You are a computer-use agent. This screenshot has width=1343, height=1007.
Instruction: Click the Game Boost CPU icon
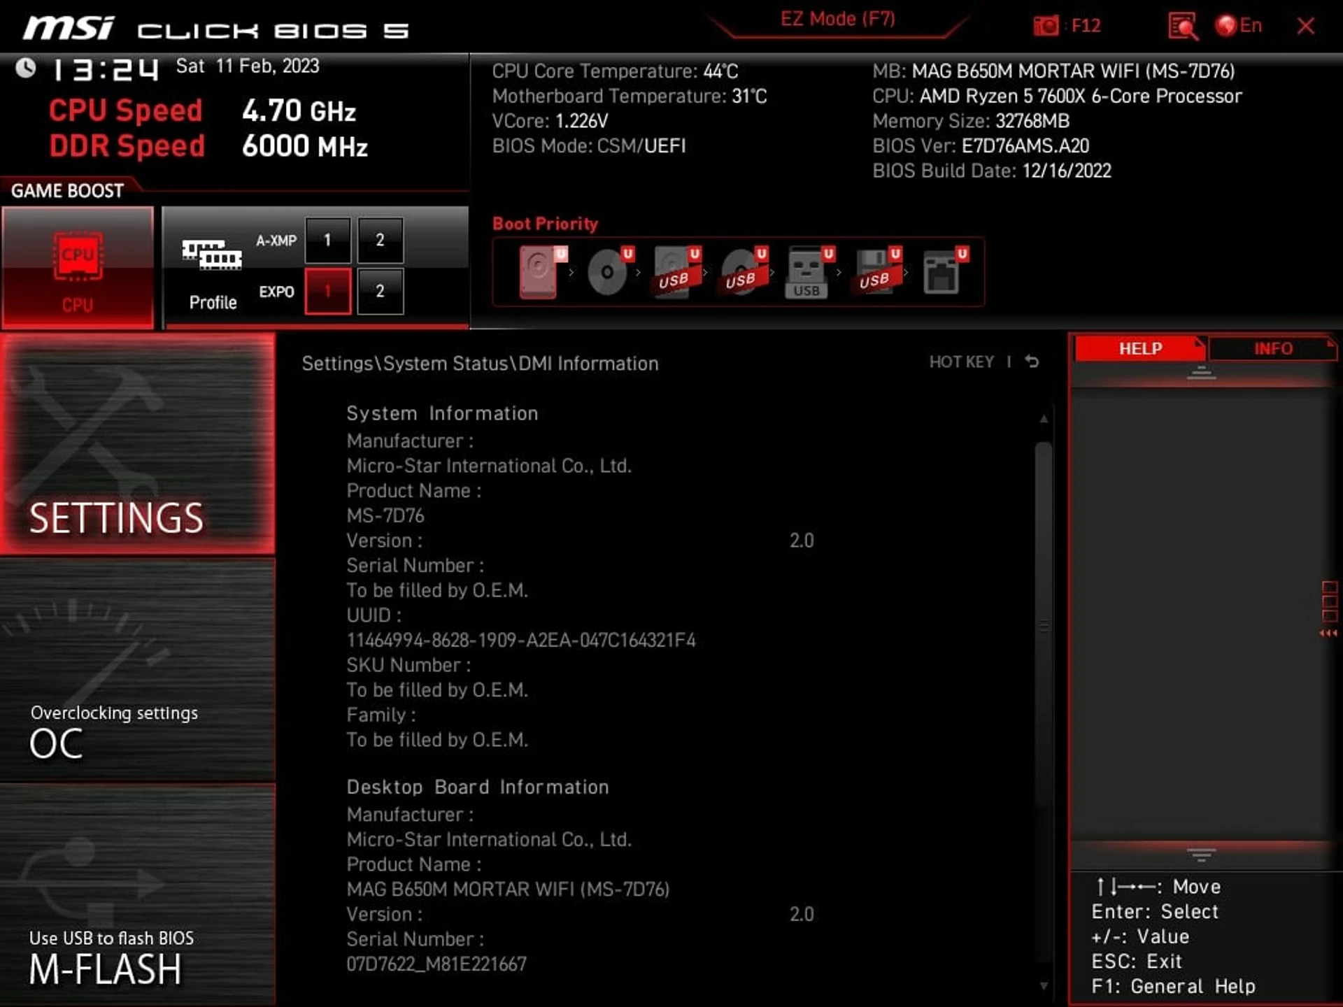[x=78, y=268]
